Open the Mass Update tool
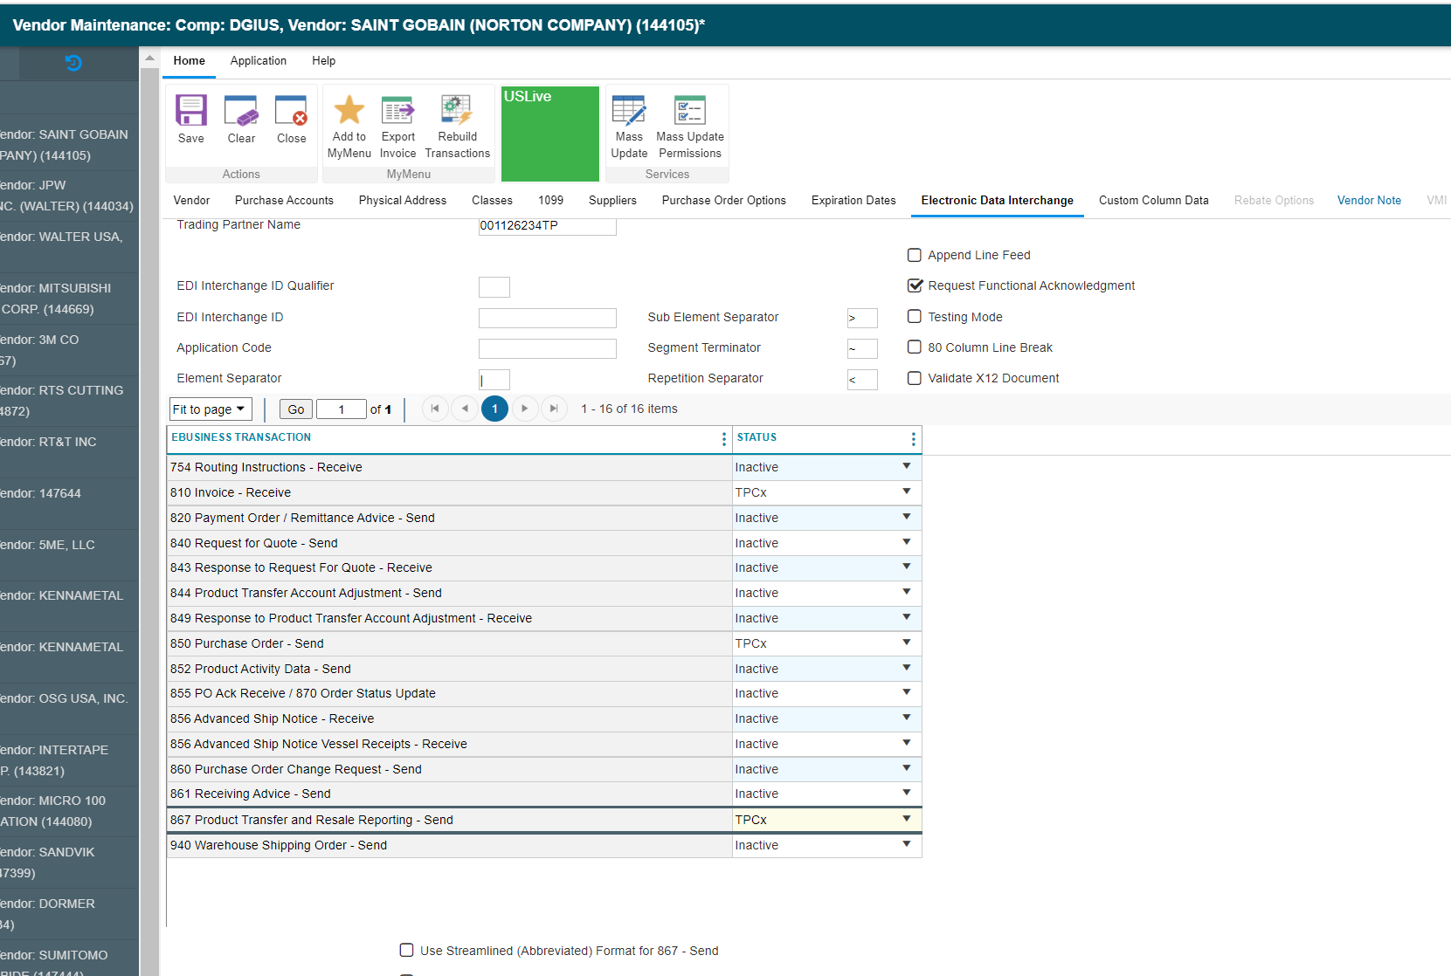This screenshot has height=976, width=1451. [629, 111]
